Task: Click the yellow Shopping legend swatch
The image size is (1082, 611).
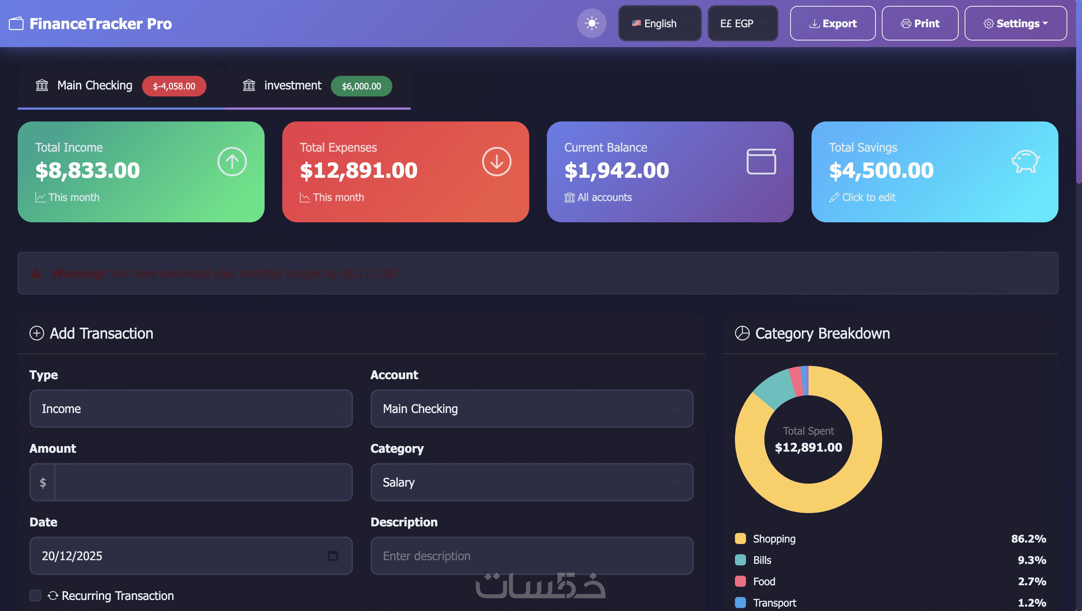Action: tap(740, 538)
